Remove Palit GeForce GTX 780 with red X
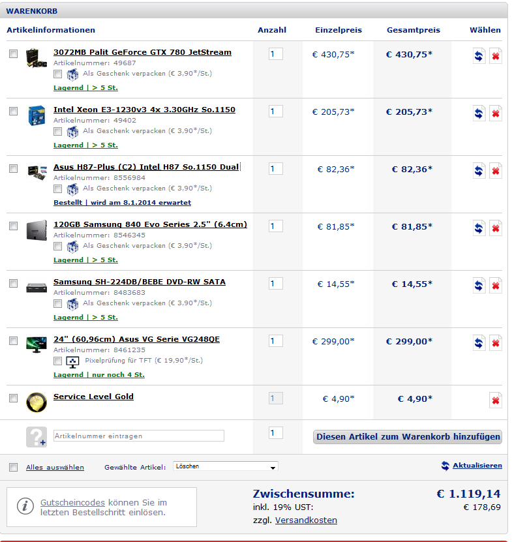The width and height of the screenshot is (512, 542). click(496, 55)
